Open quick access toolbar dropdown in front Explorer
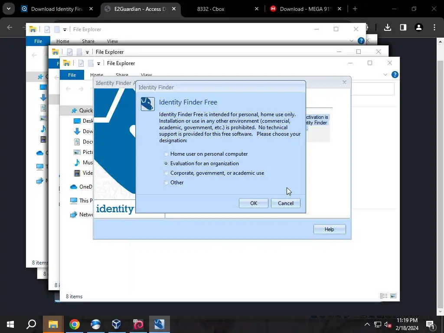The height and width of the screenshot is (333, 444). pyautogui.click(x=98, y=63)
